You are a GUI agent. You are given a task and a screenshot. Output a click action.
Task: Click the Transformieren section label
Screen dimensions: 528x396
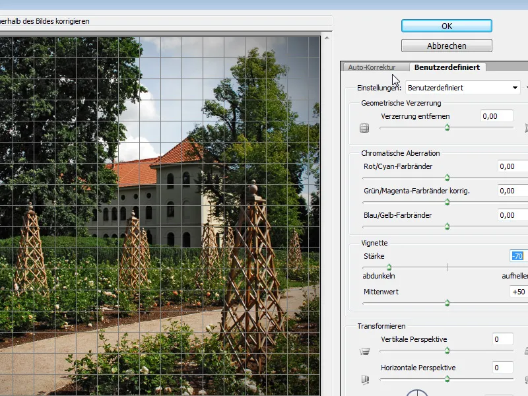point(381,326)
